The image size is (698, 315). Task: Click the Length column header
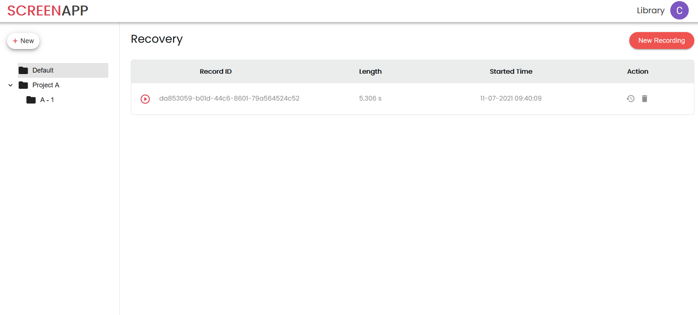[x=370, y=71]
